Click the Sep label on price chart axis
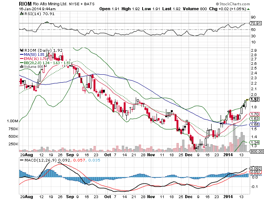Image resolution: width=264 pixels, height=200 pixels. tap(70, 155)
